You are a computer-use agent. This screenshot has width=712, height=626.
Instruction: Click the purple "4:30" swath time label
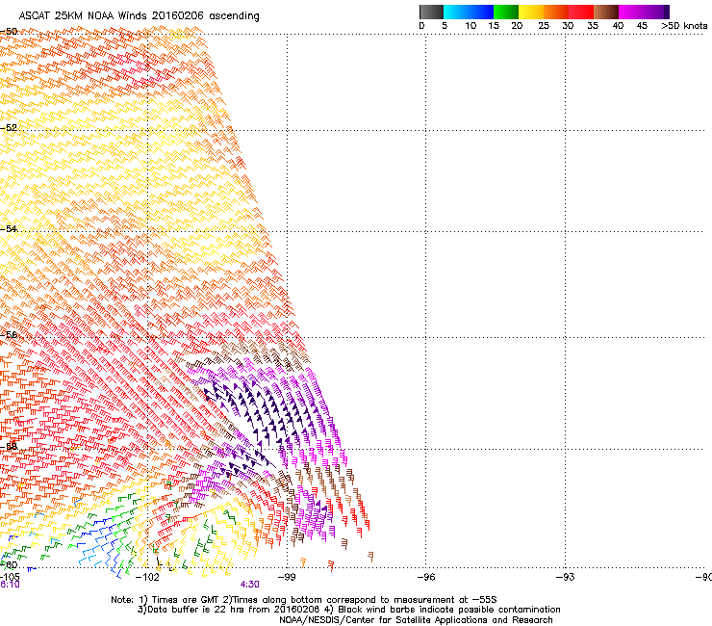[250, 585]
